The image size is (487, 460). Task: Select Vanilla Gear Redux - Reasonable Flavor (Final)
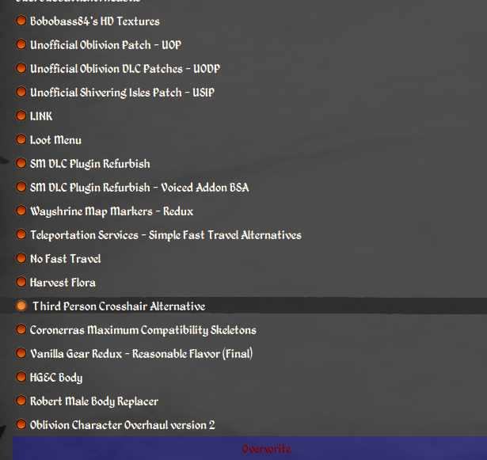tap(141, 354)
